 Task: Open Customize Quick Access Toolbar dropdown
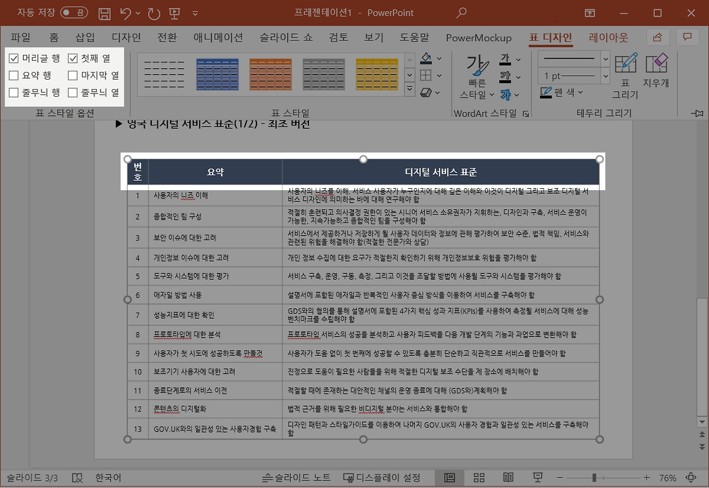tap(195, 13)
